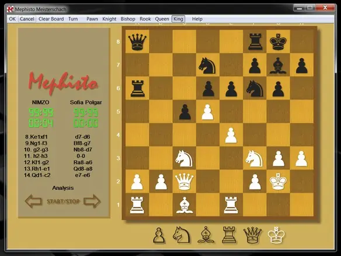
Task: Click the START/STOP button
Action: click(x=63, y=201)
